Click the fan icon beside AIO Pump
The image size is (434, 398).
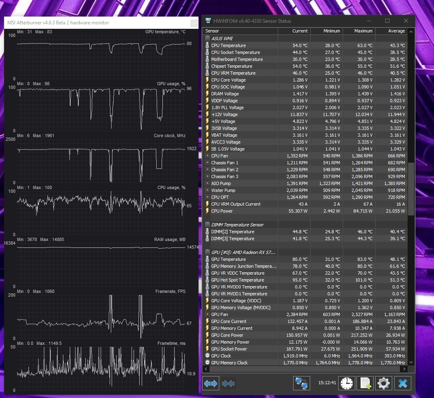[x=207, y=183]
